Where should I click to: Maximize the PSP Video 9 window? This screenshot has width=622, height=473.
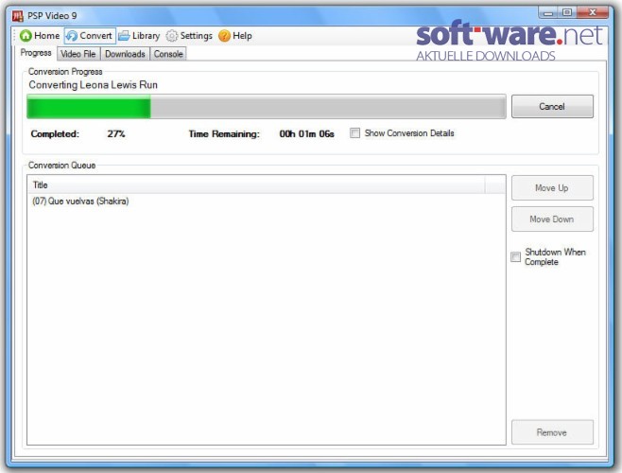coord(567,12)
